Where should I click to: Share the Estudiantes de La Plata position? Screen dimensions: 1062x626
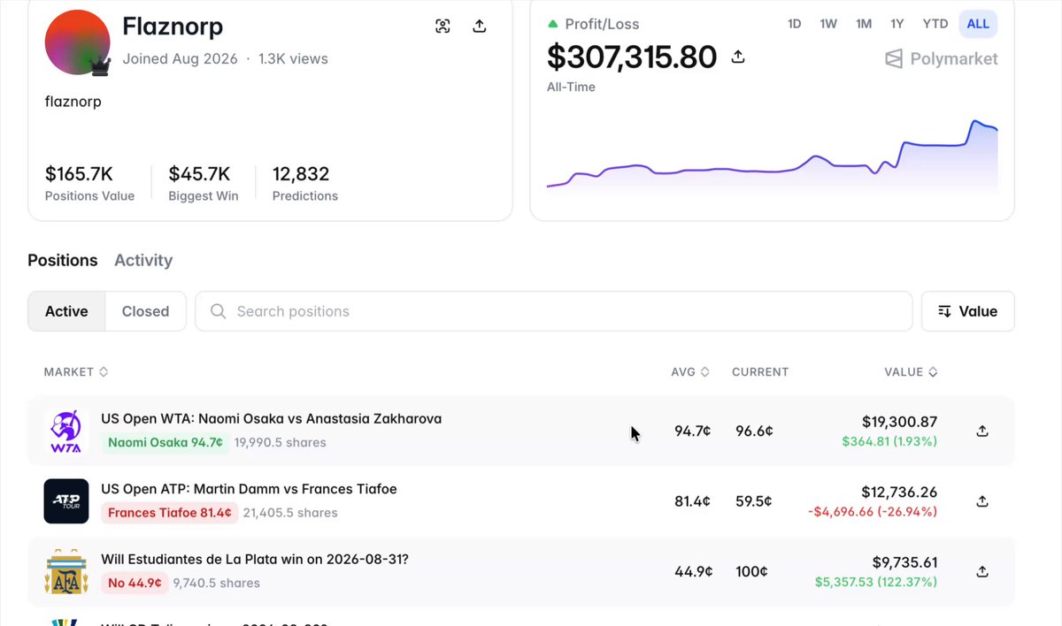(x=981, y=572)
